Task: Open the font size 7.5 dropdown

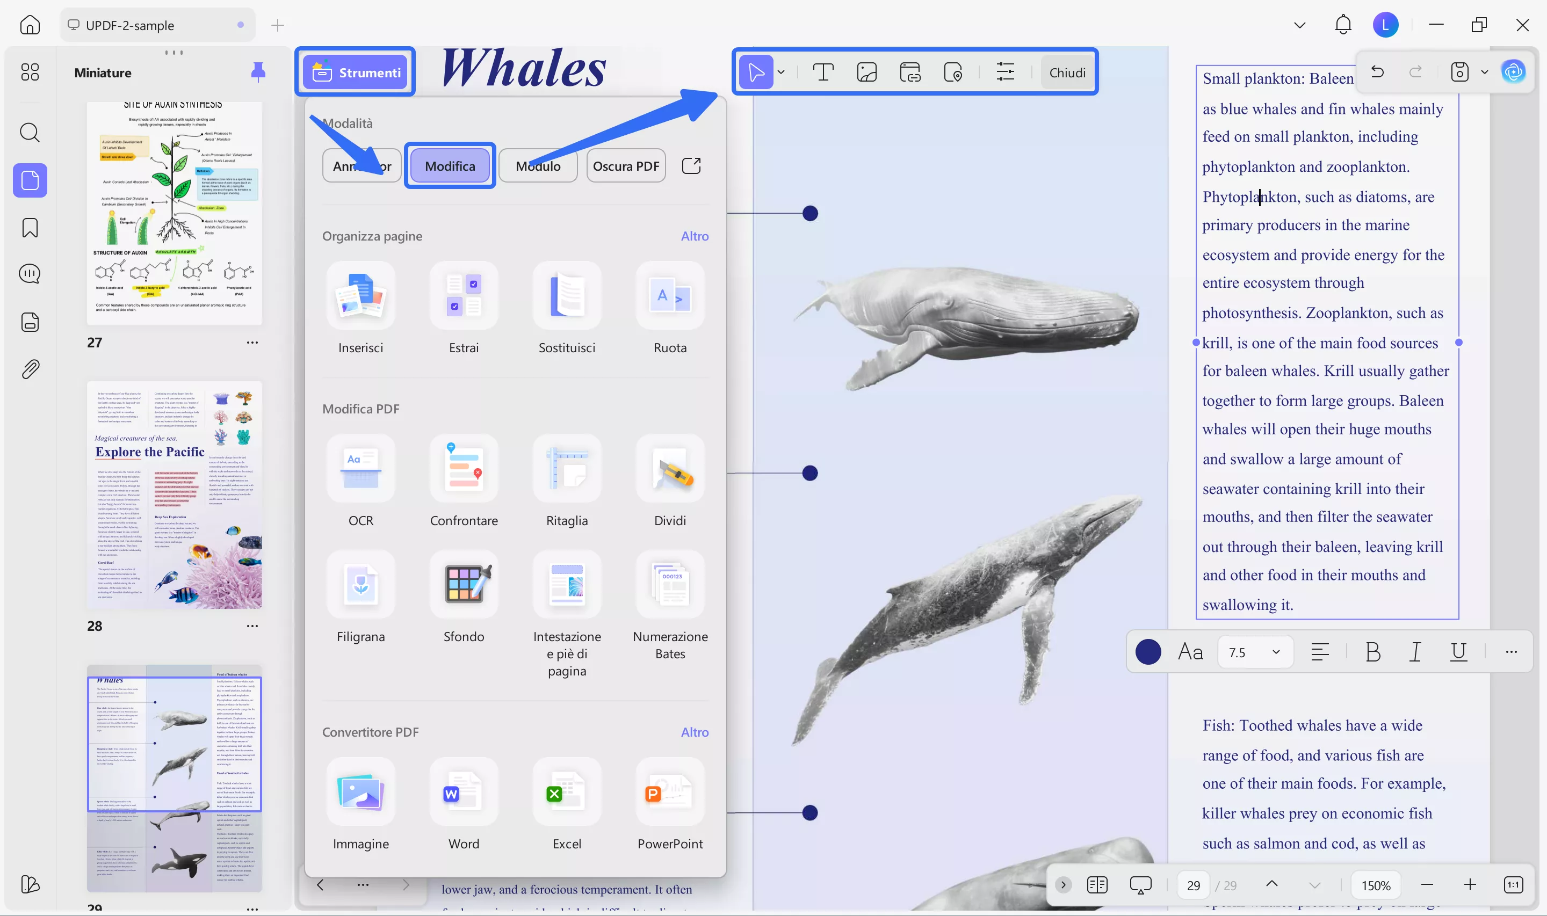Action: click(1255, 652)
